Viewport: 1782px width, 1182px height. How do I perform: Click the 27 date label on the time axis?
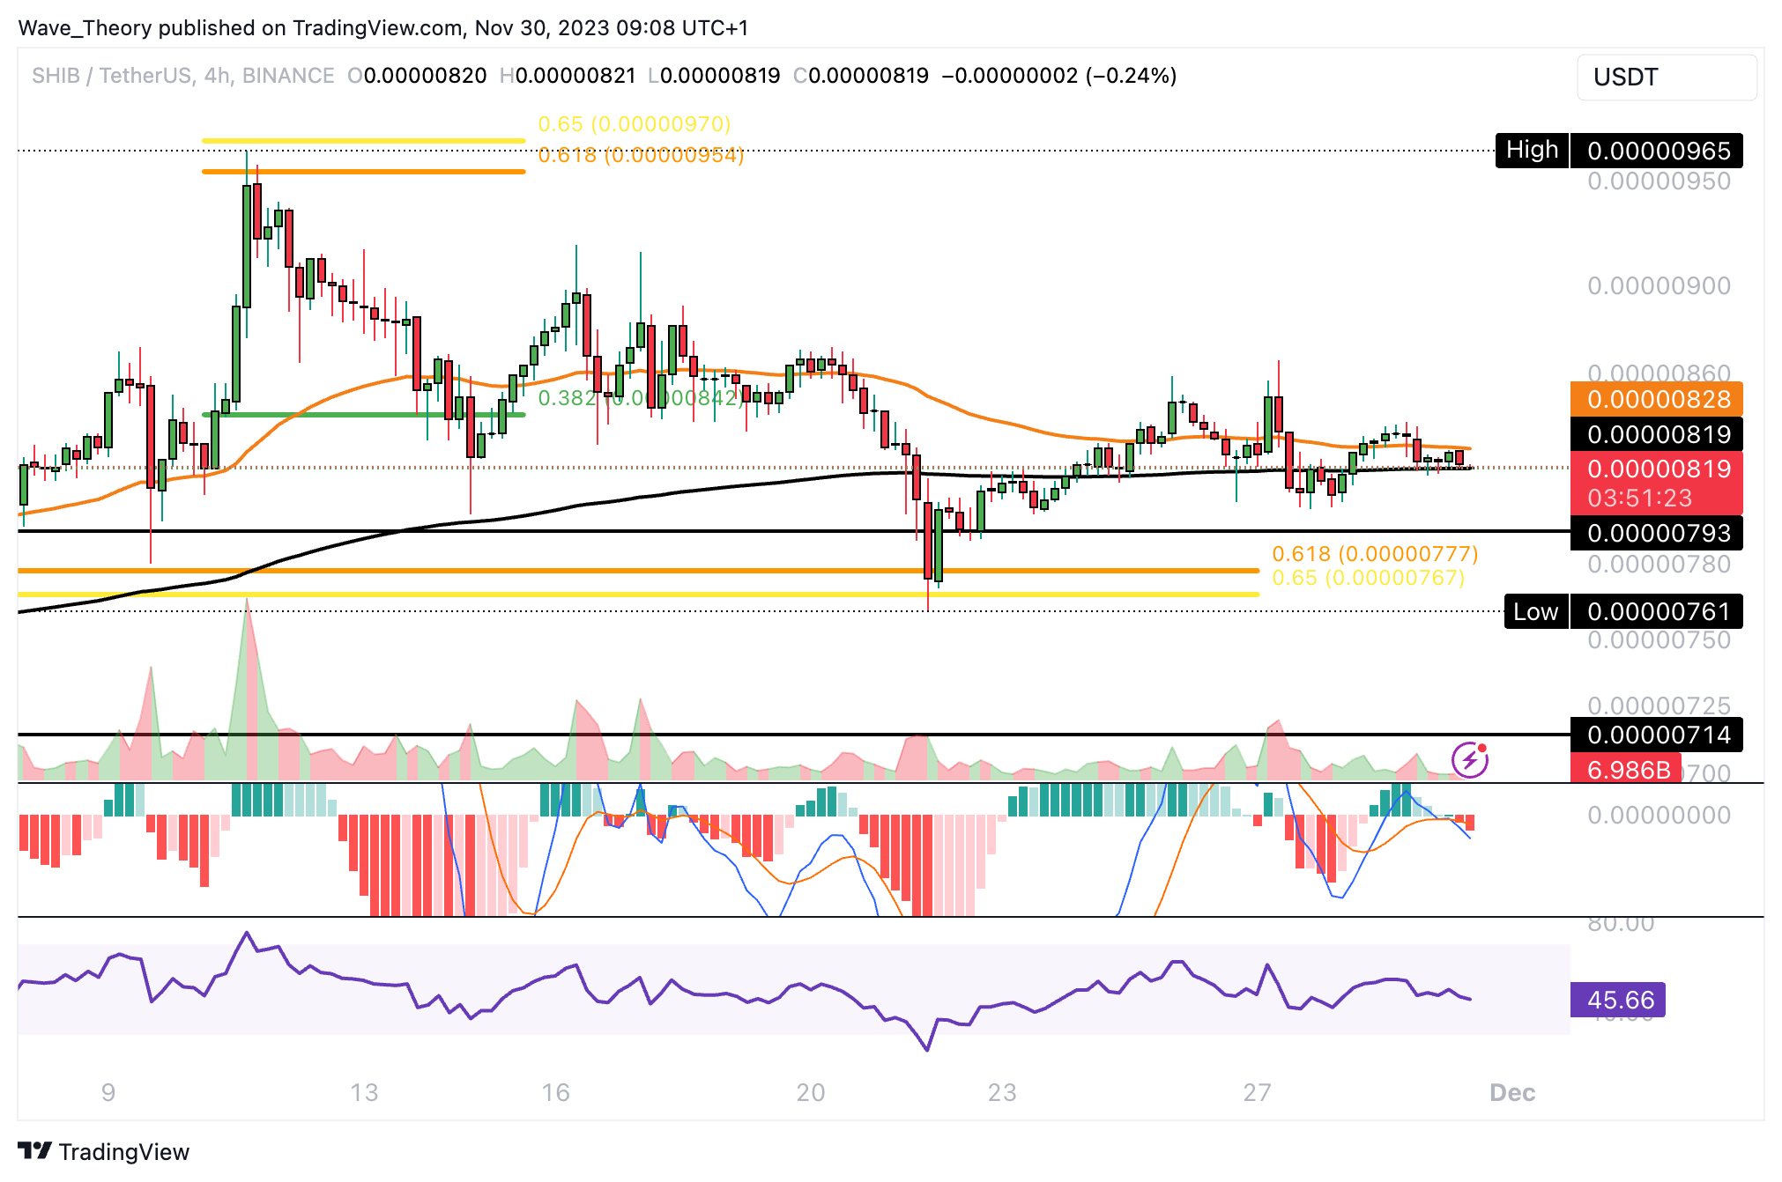1257,1092
